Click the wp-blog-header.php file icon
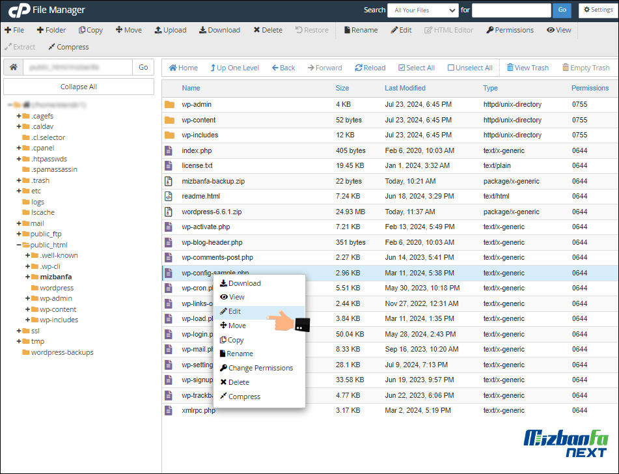The height and width of the screenshot is (474, 619). (169, 242)
